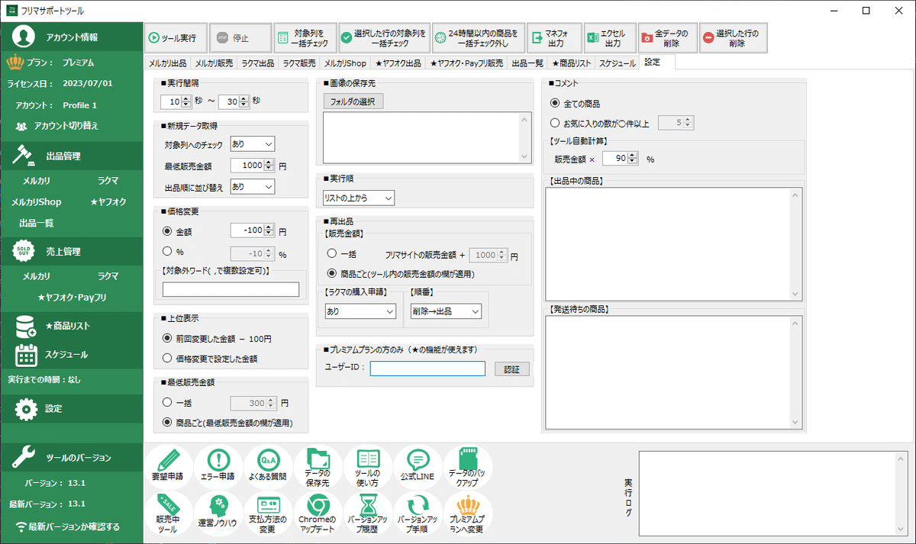The image size is (916, 544).
Task: Open よくある質問 Q&A icon
Action: point(268,465)
